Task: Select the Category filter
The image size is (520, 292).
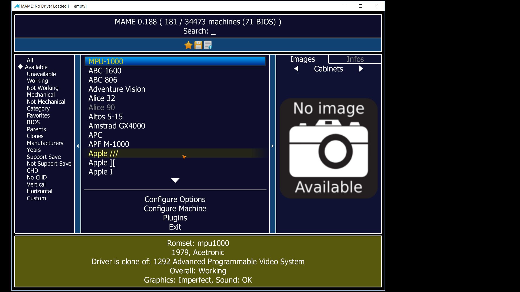Action: pyautogui.click(x=38, y=108)
